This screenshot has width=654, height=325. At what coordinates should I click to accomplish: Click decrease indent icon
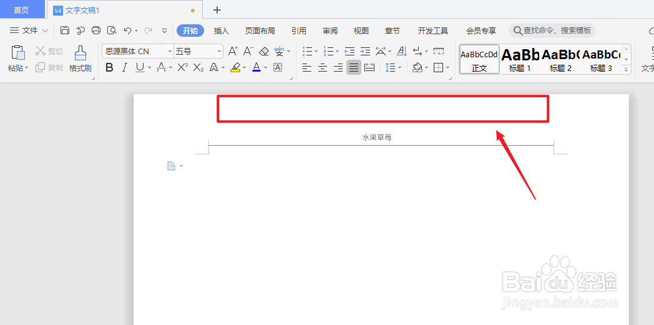pos(349,51)
